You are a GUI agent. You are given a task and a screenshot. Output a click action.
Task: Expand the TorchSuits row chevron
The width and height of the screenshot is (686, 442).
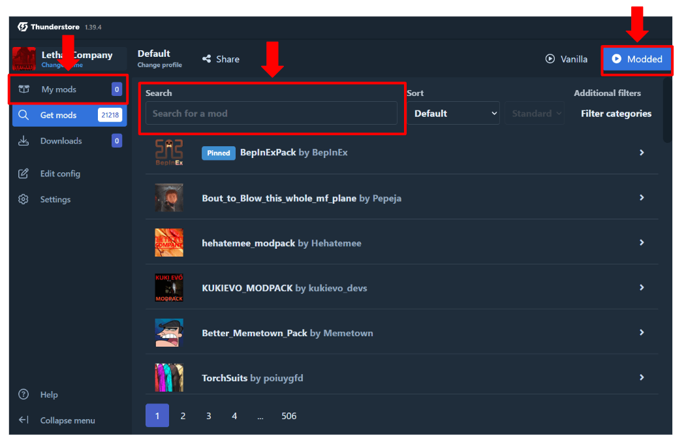point(642,377)
